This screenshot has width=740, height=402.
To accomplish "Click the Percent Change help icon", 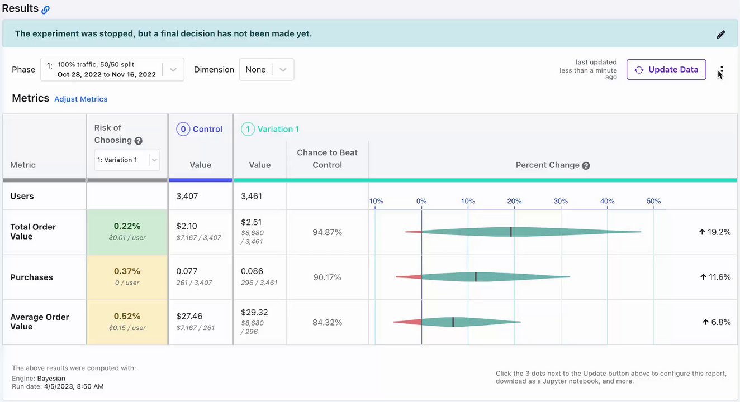I will tap(586, 166).
